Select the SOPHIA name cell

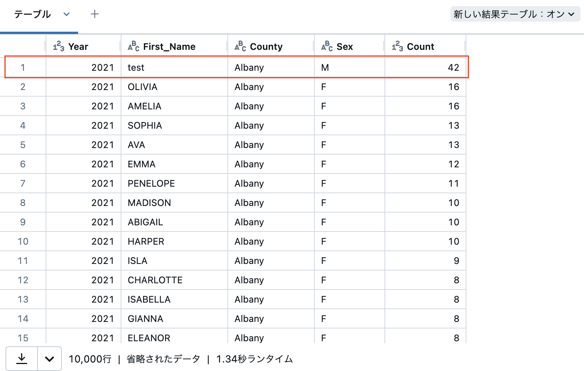(174, 125)
